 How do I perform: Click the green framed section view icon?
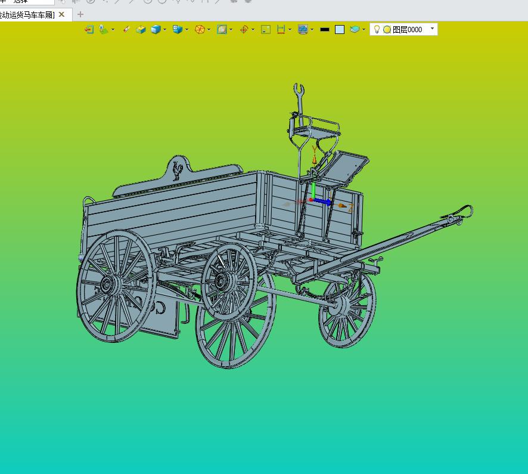click(222, 30)
